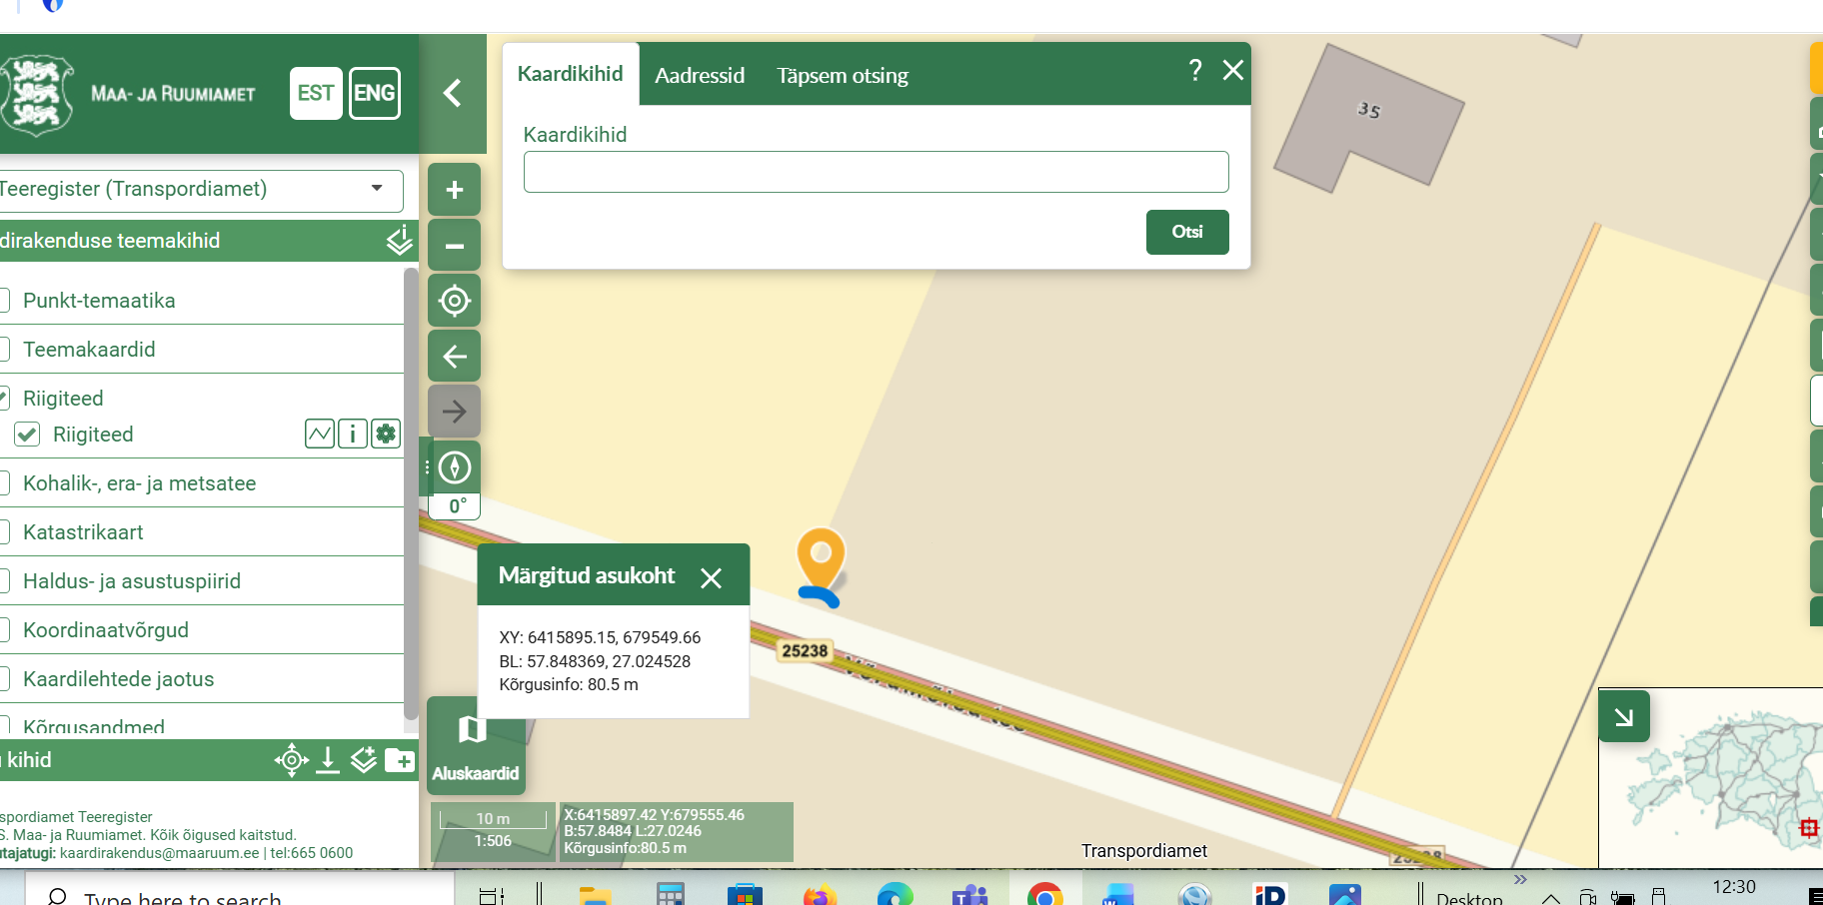Open the Riigiteed layer settings gear

click(x=386, y=434)
